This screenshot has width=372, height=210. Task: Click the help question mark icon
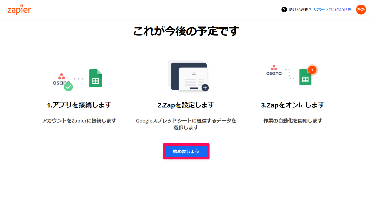tap(284, 10)
